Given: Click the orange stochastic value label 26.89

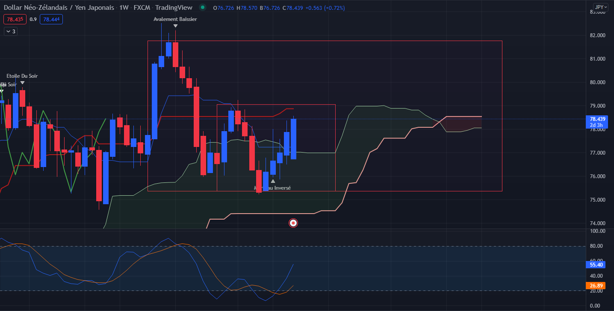Looking at the screenshot, I should [x=596, y=285].
